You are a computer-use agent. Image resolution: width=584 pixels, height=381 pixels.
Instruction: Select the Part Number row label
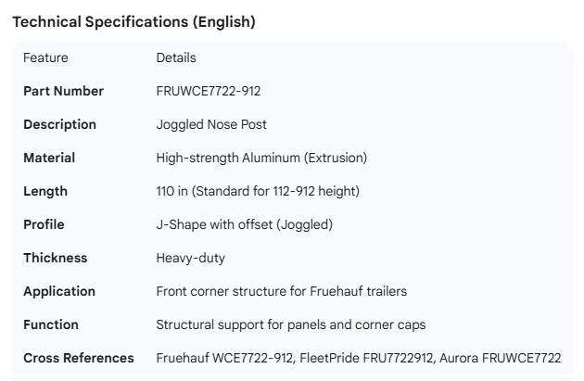tap(63, 91)
